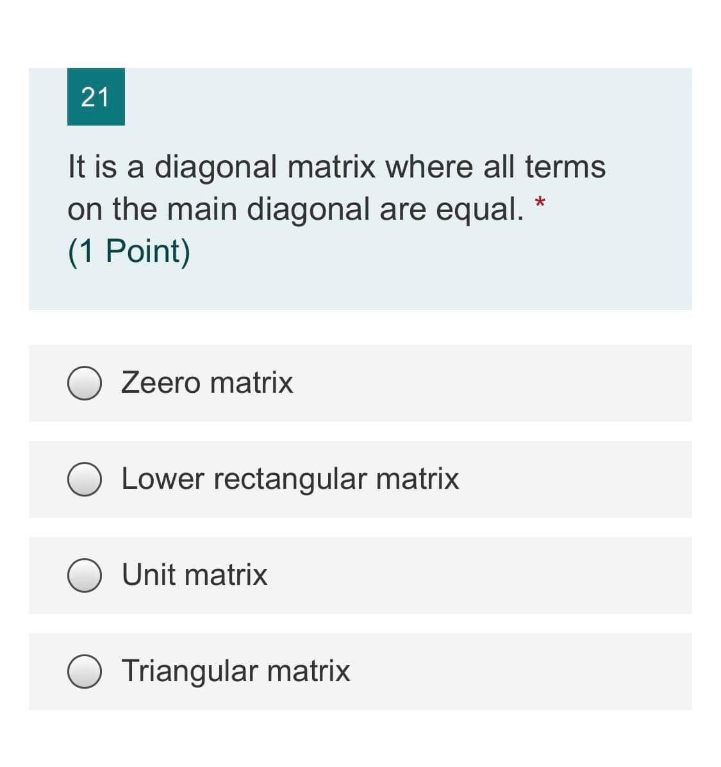Viewport: 721px width, 767px height.
Task: Click the Lower rectangular matrix text label
Action: pos(290,479)
